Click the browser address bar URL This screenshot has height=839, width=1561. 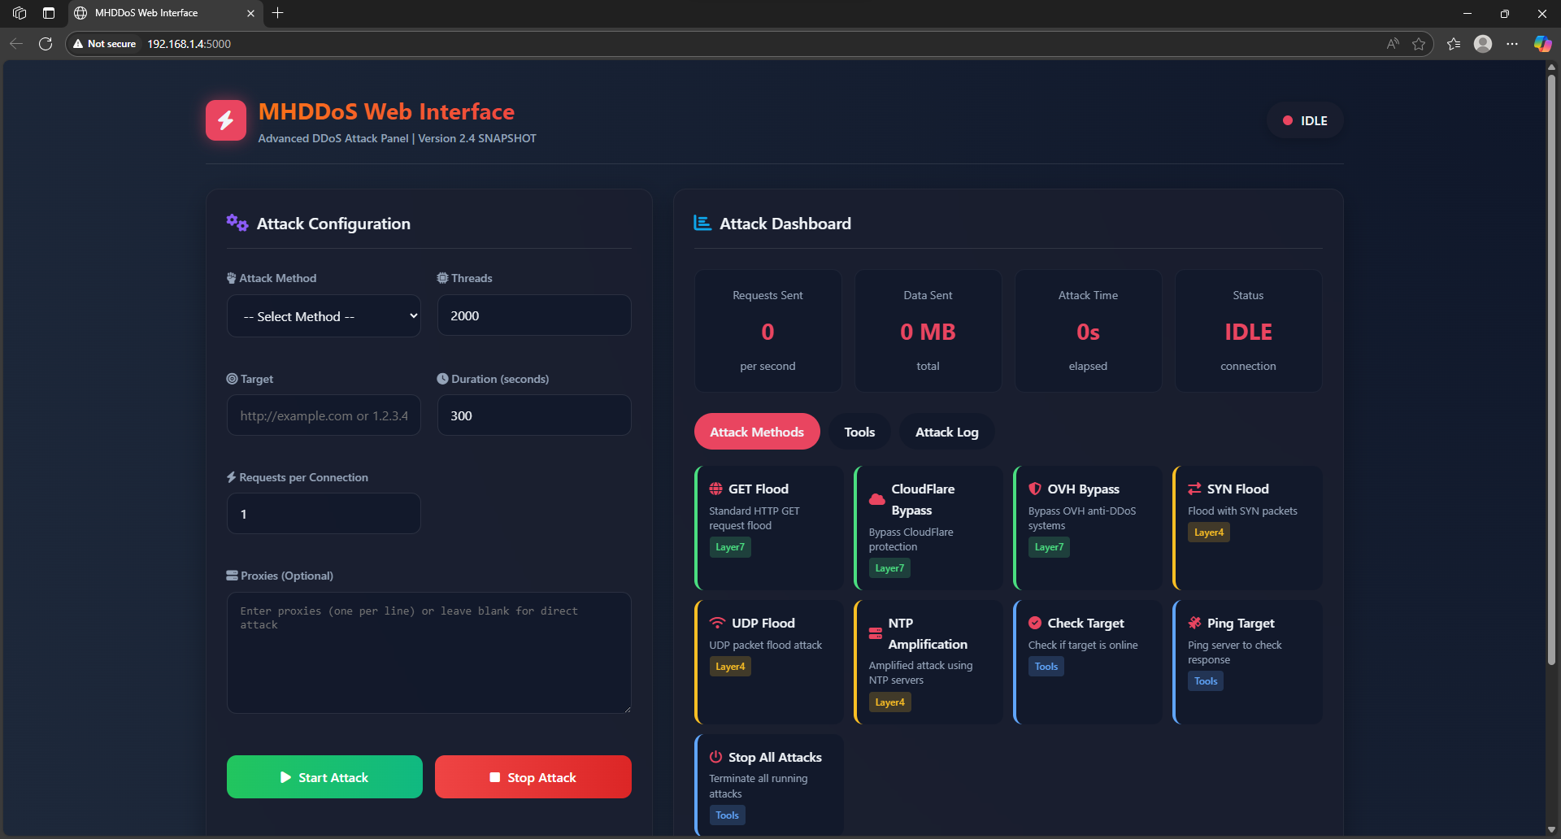coord(189,44)
